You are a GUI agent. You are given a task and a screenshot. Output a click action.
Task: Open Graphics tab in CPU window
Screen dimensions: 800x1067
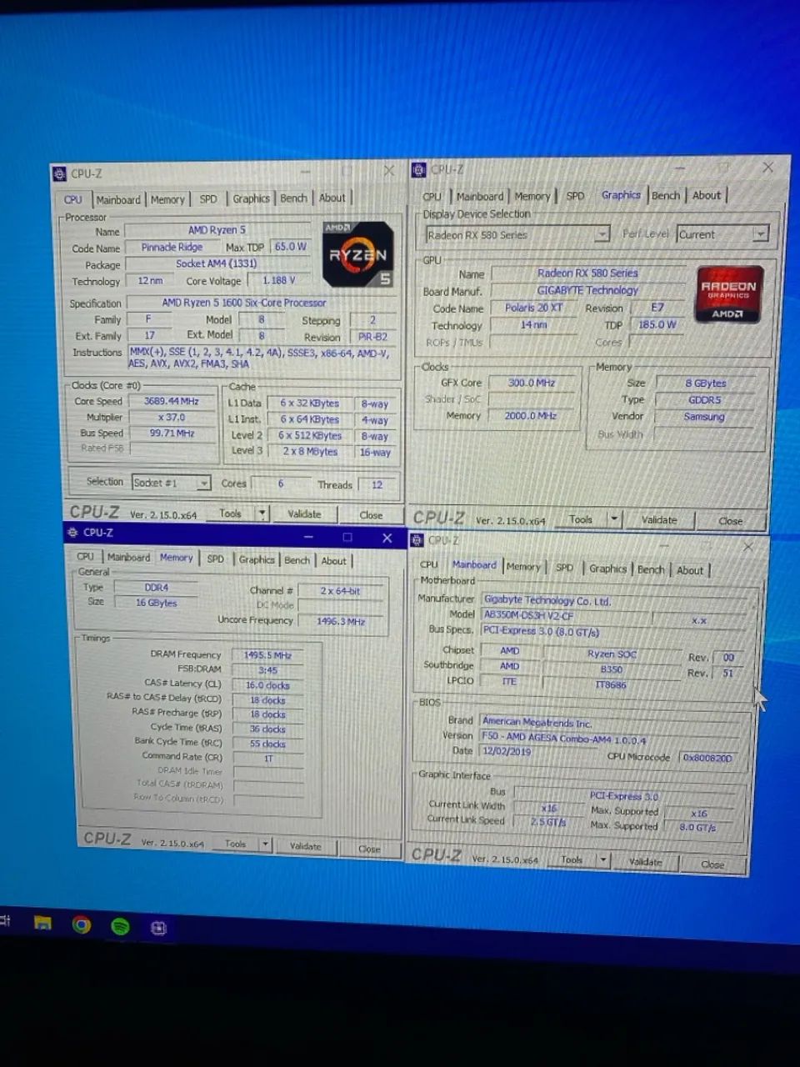(251, 198)
